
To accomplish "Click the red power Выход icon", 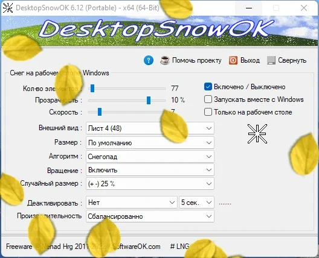I will pyautogui.click(x=233, y=60).
